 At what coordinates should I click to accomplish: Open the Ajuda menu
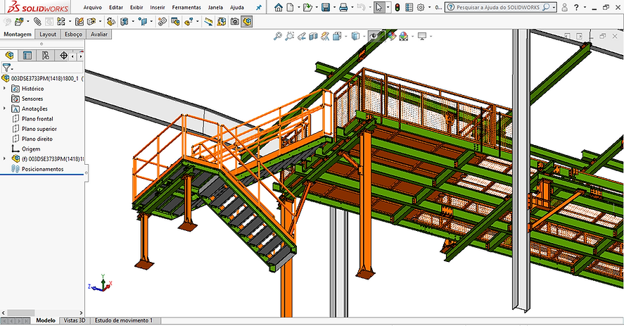(x=237, y=7)
